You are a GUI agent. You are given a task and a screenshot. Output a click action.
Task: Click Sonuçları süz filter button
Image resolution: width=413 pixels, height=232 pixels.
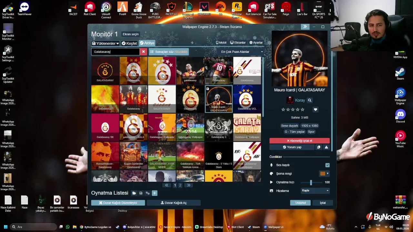click(168, 52)
